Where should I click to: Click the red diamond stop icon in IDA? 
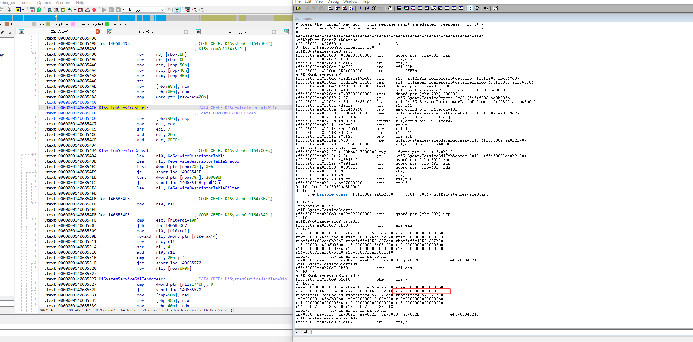(x=94, y=10)
